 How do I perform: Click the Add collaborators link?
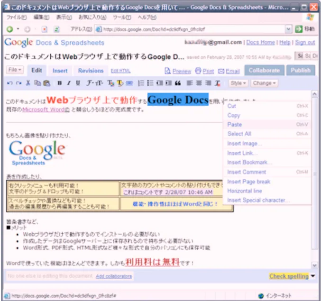[x=114, y=276]
